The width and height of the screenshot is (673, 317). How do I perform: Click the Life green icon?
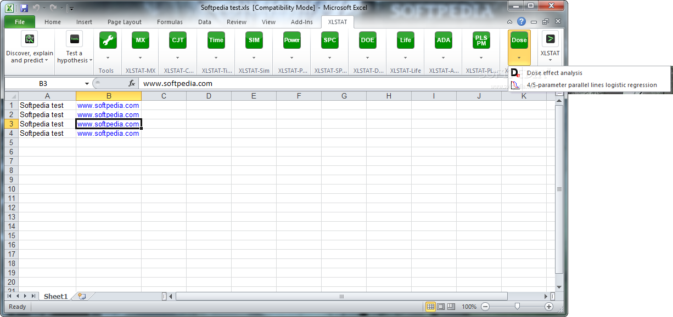tap(406, 40)
